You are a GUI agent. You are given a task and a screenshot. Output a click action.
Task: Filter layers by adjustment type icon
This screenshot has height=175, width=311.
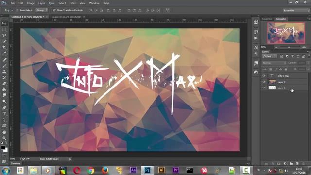point(287,56)
